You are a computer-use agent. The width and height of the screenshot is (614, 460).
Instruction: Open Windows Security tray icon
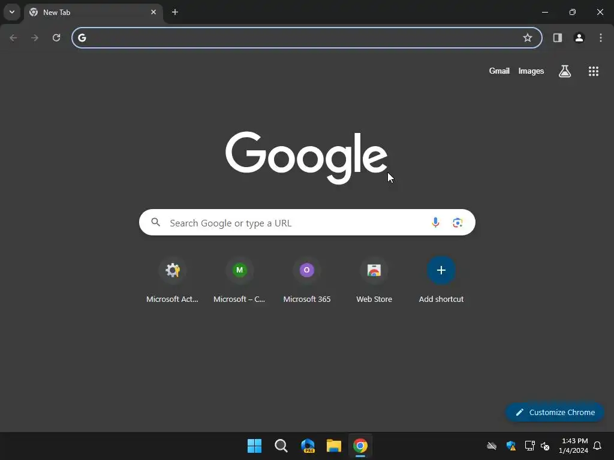point(511,446)
